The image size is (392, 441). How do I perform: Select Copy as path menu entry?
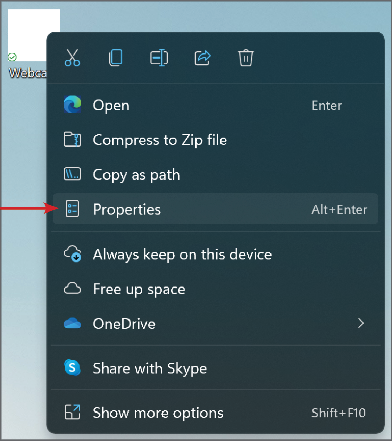coord(215,174)
